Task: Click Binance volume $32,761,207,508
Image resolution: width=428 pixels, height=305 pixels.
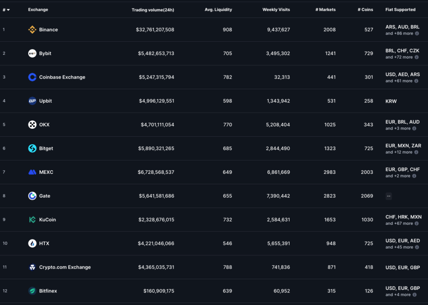Action: [x=155, y=30]
